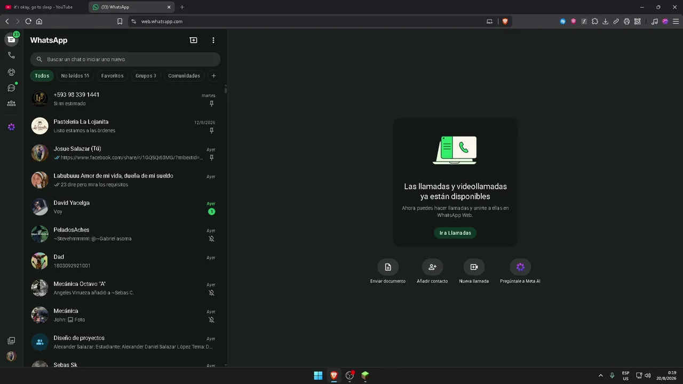Add a new chat list filter
Screen dimensions: 683x384
[213, 76]
